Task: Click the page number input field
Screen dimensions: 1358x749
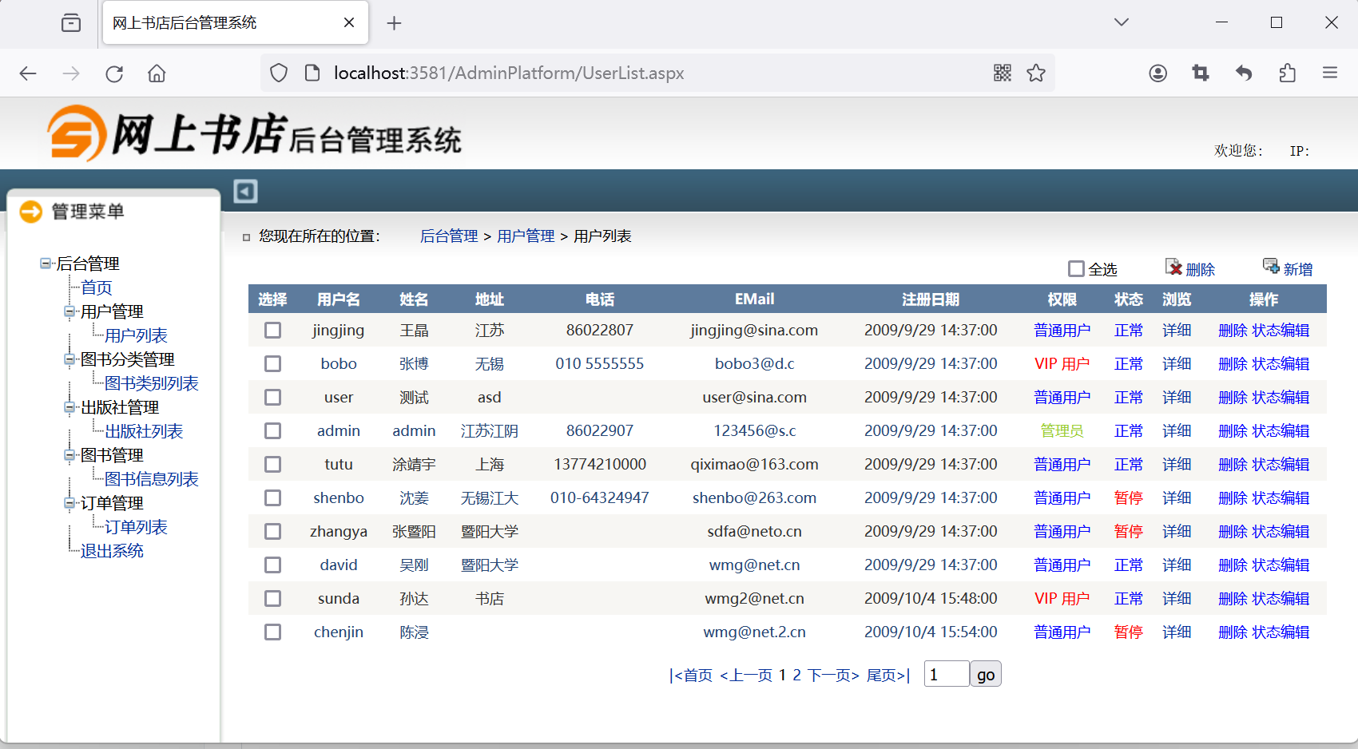Action: pyautogui.click(x=946, y=675)
